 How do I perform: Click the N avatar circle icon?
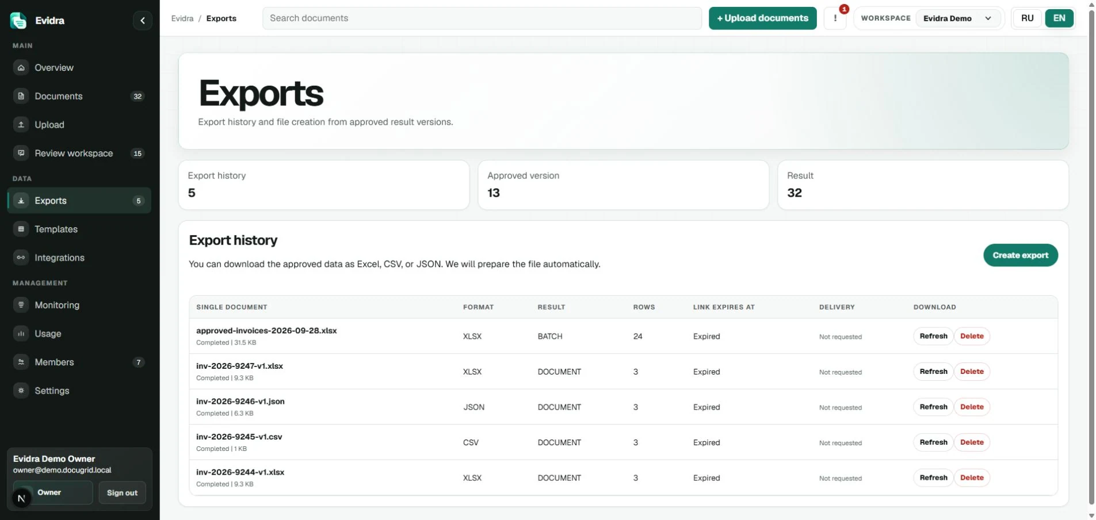coord(22,498)
